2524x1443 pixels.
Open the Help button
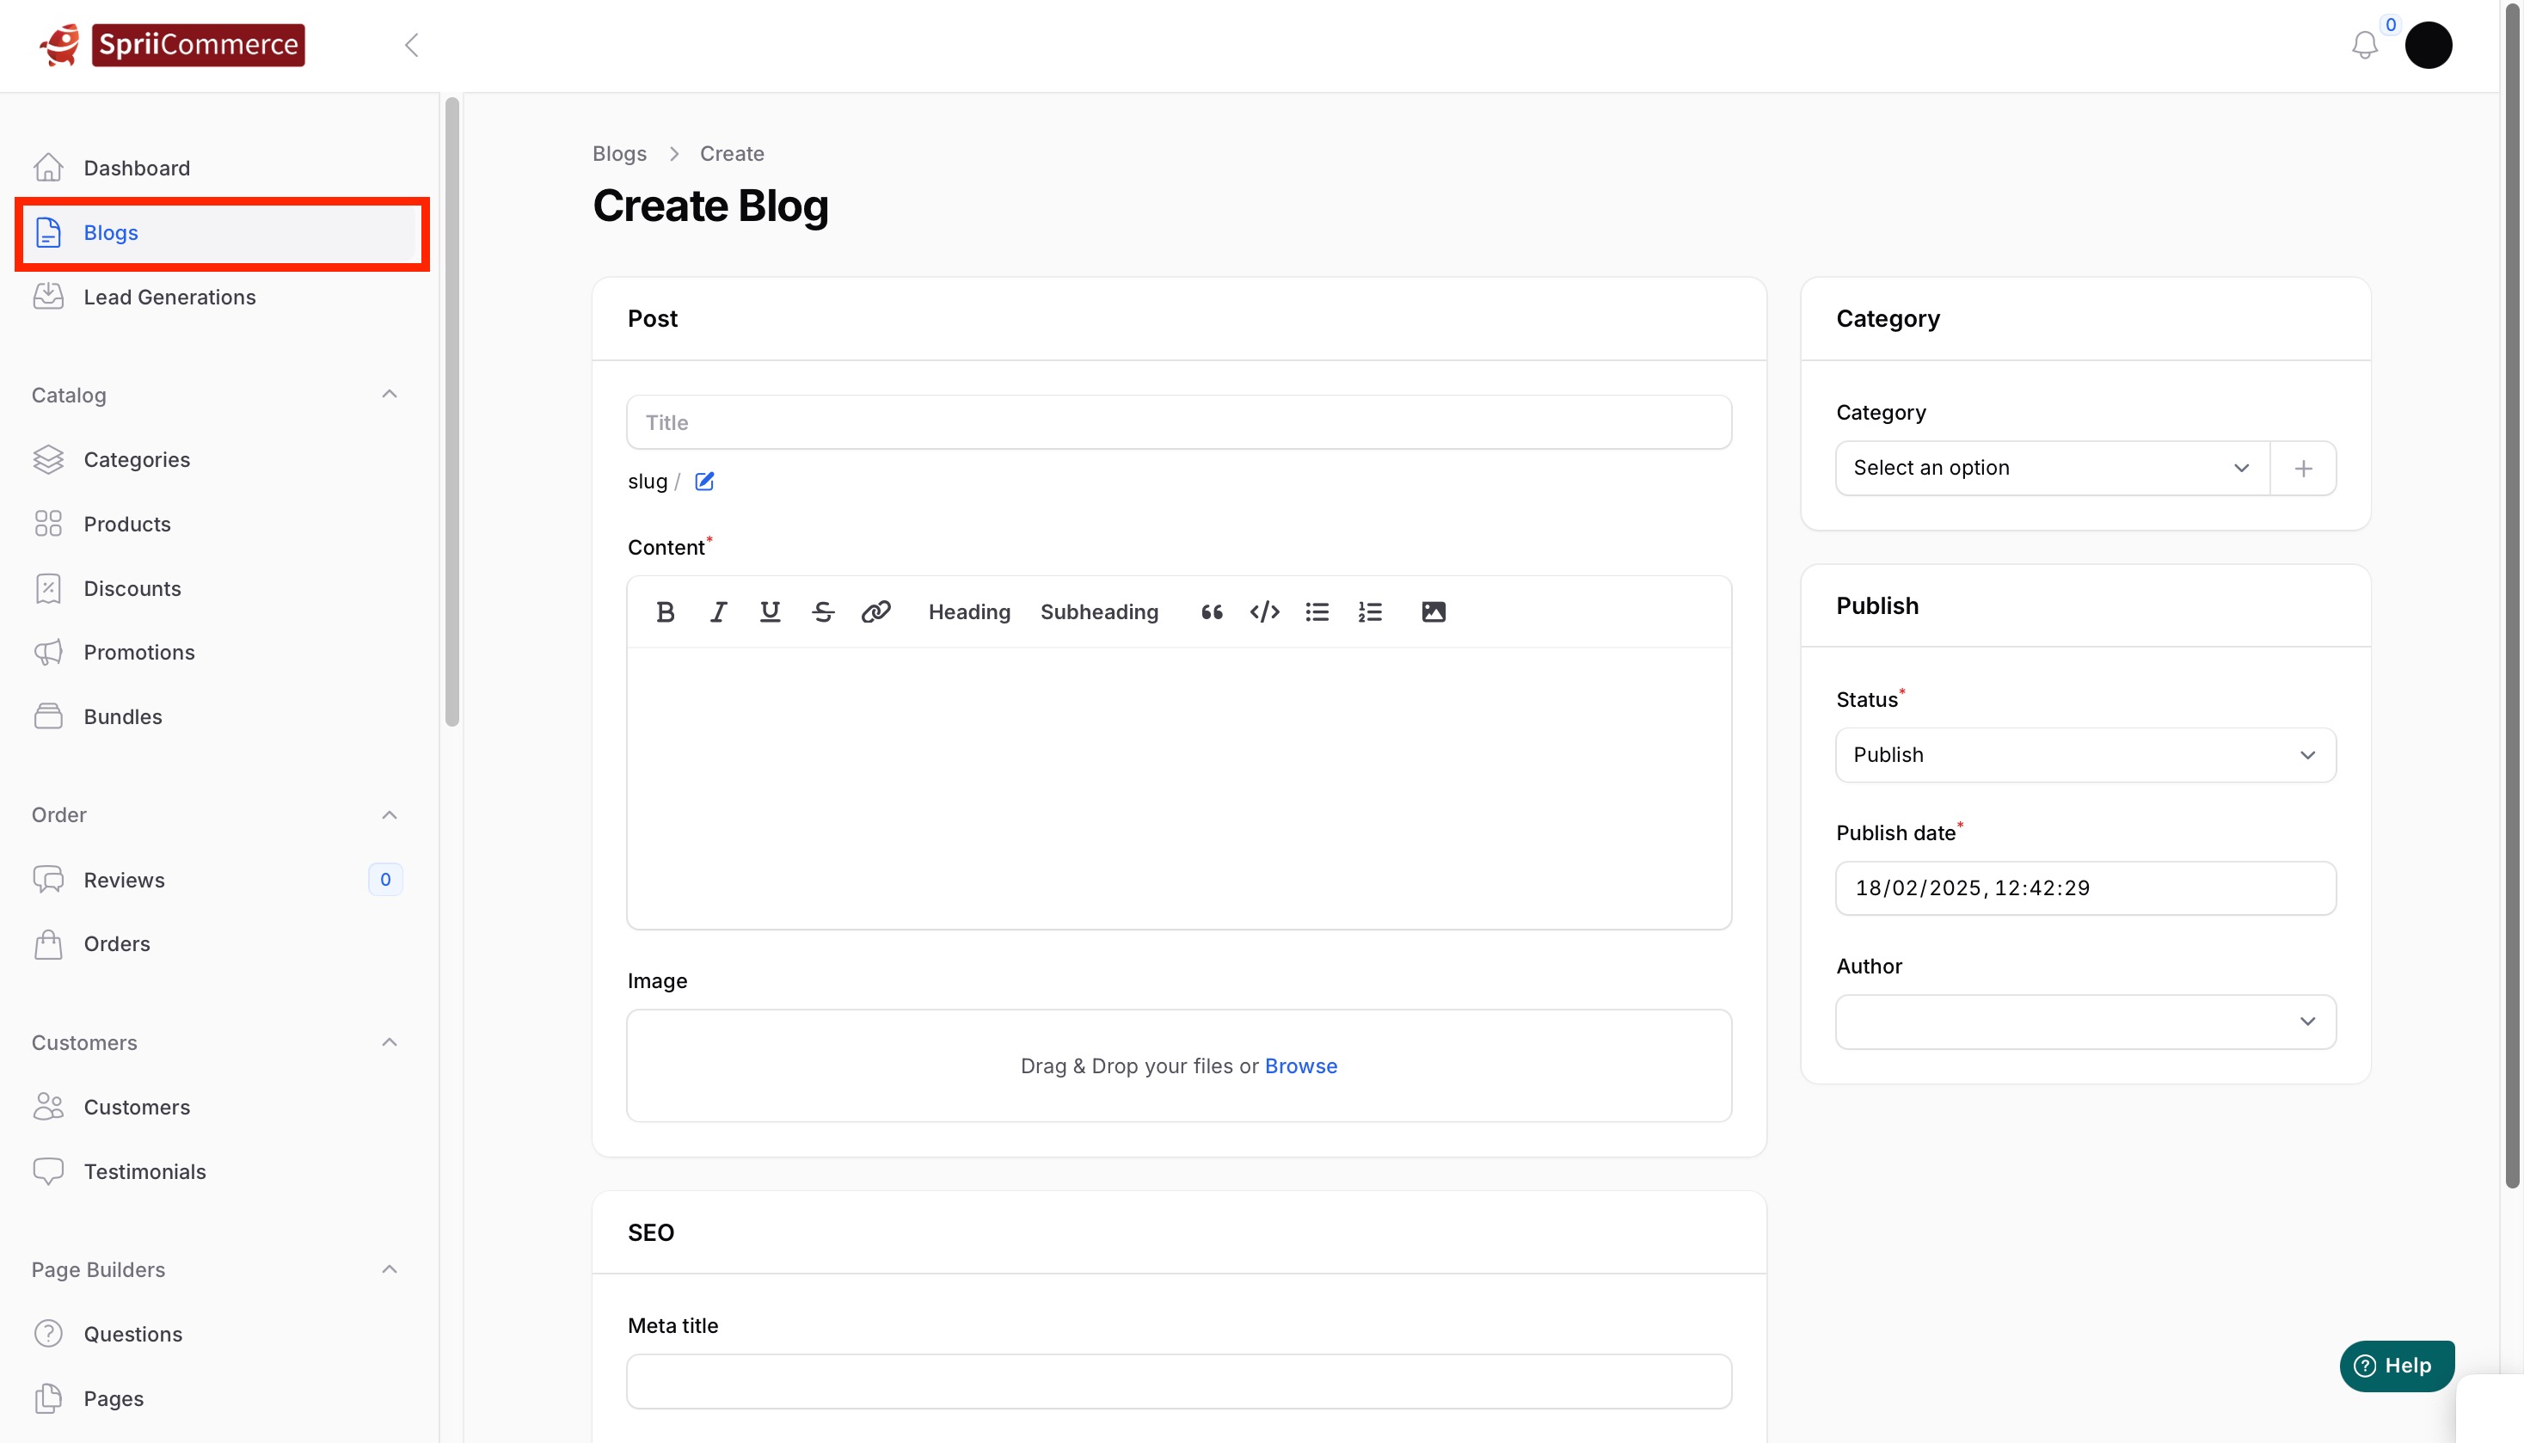point(2396,1366)
